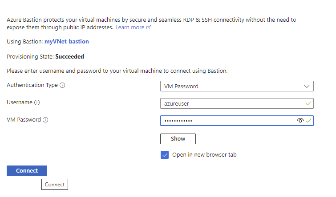Screen dimensions: 336x197
Task: Click the Username info icon
Action: (37, 102)
